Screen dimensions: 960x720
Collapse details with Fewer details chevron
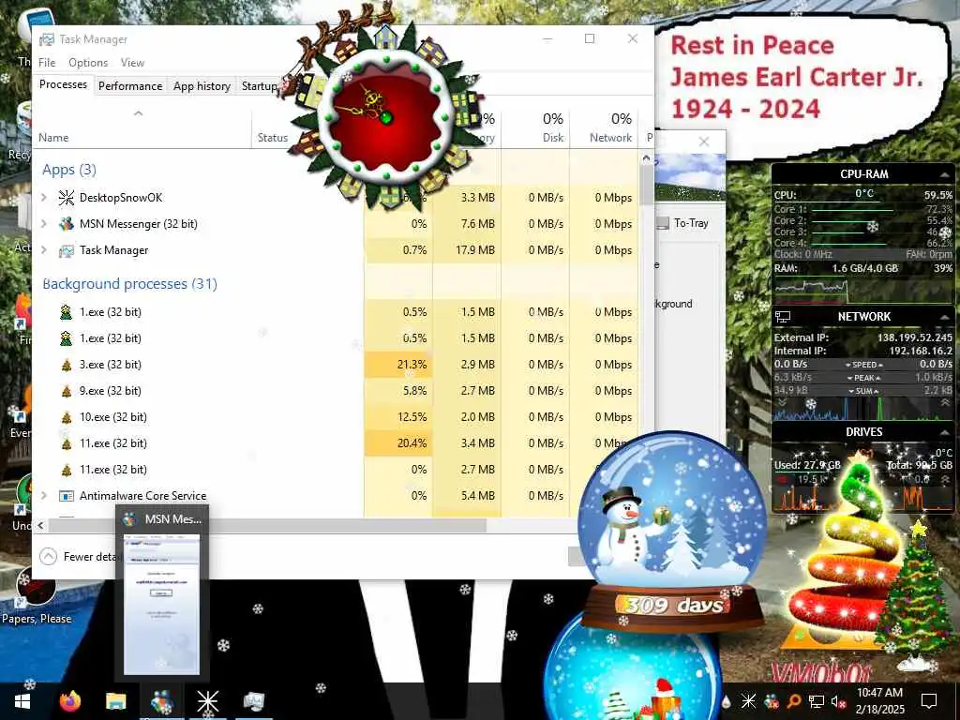coord(49,556)
